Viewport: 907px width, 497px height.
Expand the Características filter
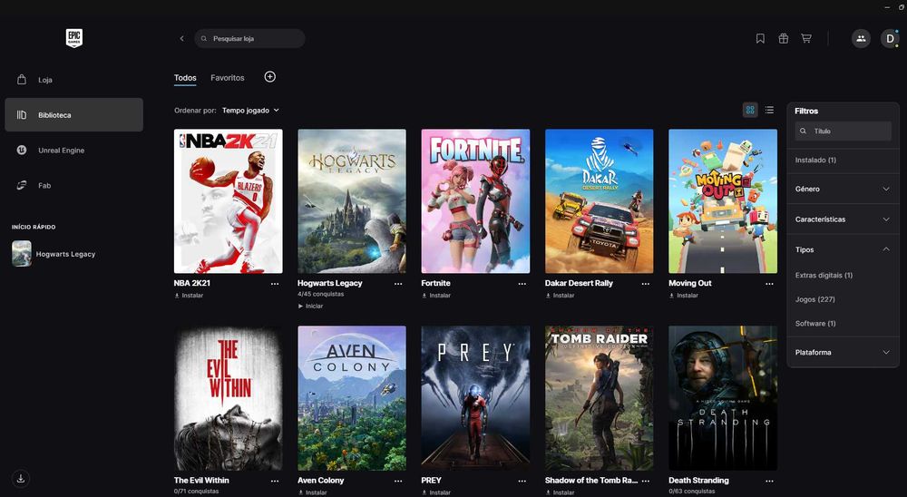coord(843,219)
